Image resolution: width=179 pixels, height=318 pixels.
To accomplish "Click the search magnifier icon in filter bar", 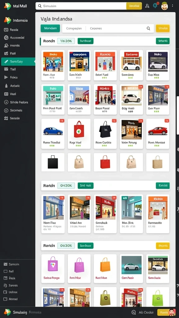I will (x=148, y=28).
